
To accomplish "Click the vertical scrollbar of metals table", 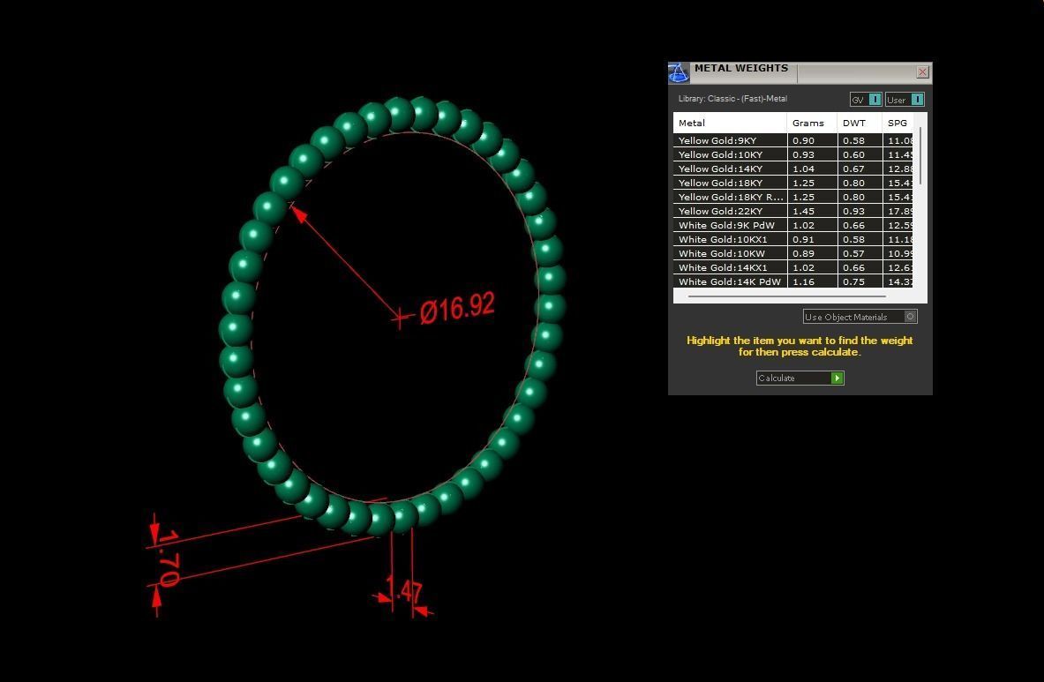I will point(920,155).
